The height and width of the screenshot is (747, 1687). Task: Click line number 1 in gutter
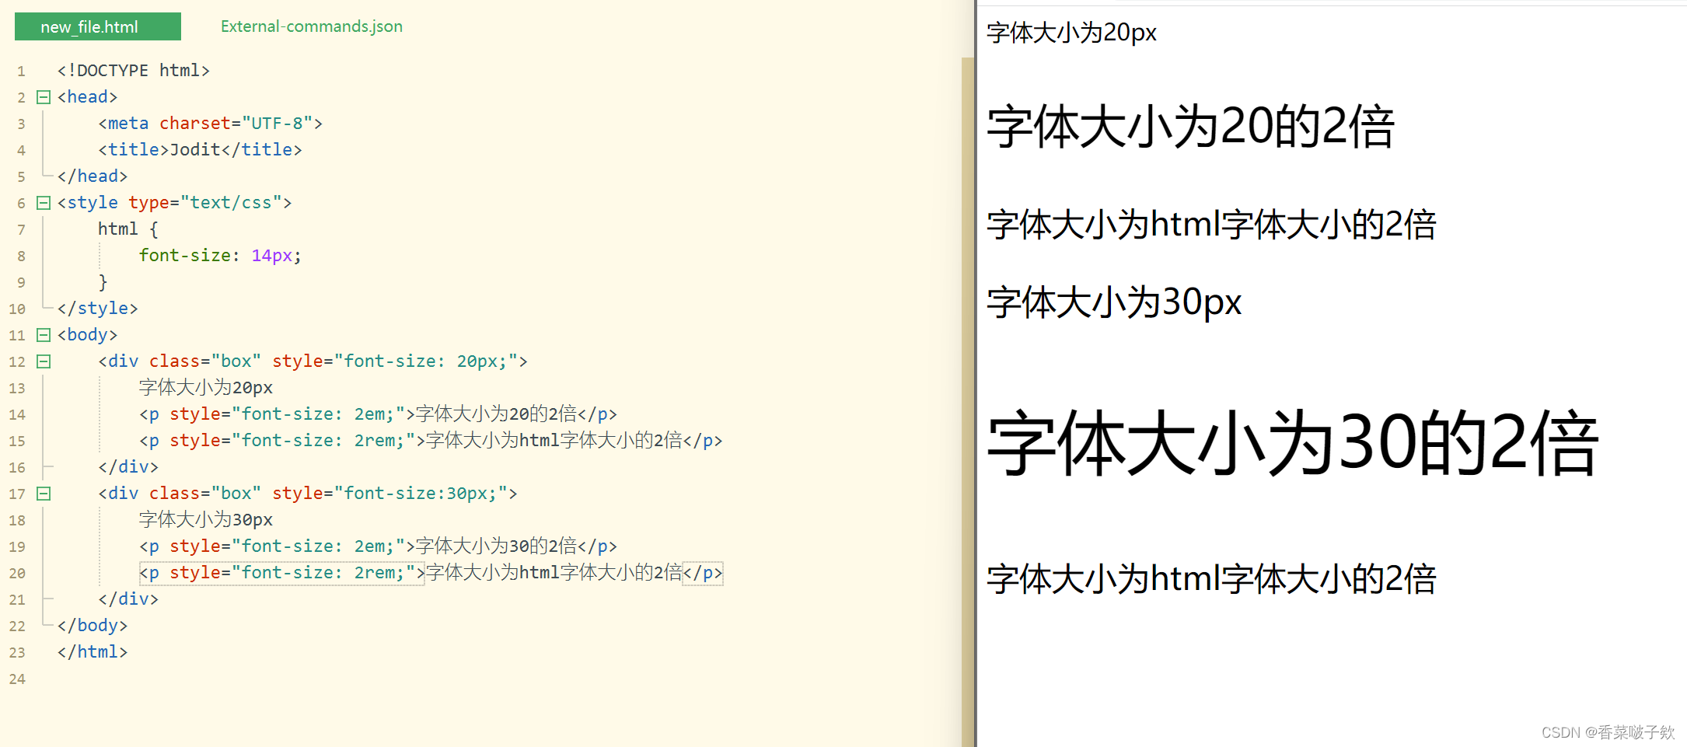pyautogui.click(x=21, y=72)
